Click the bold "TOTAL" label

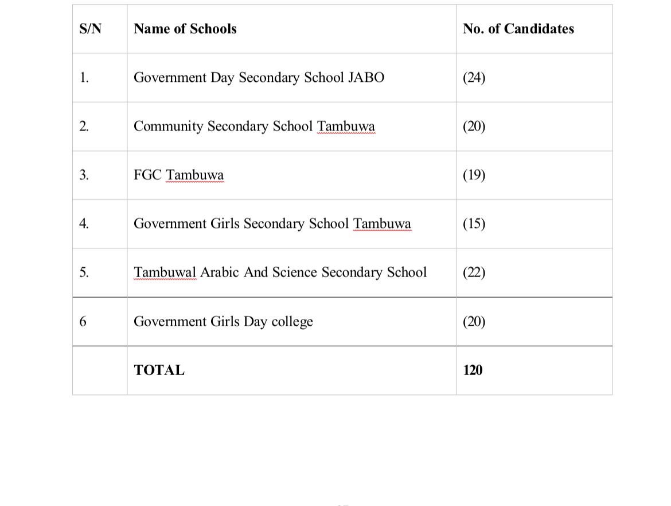(159, 370)
